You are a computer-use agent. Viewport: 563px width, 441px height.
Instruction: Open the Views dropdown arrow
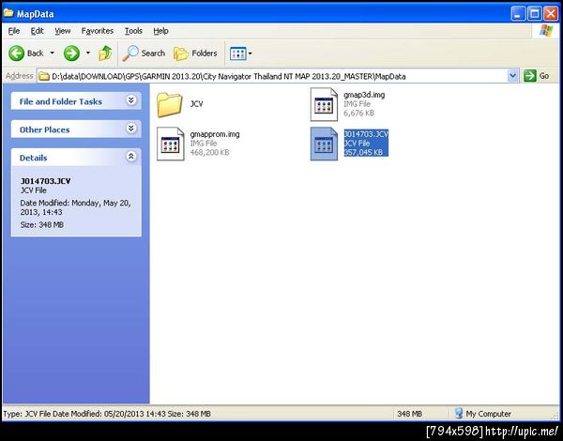[251, 53]
